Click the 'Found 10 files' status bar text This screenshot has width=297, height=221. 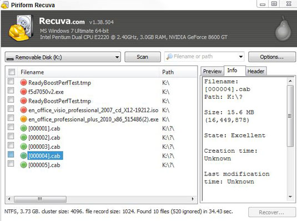(153, 212)
